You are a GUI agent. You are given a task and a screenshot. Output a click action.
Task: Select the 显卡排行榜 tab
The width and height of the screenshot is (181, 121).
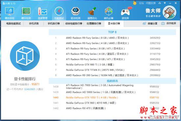(x=114, y=24)
